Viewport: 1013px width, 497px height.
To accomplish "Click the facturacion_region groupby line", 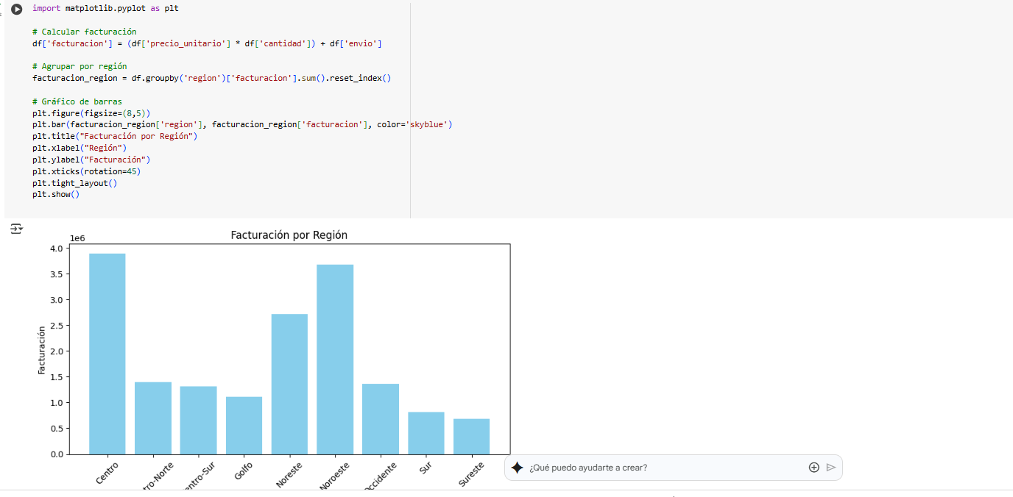I will pos(211,78).
